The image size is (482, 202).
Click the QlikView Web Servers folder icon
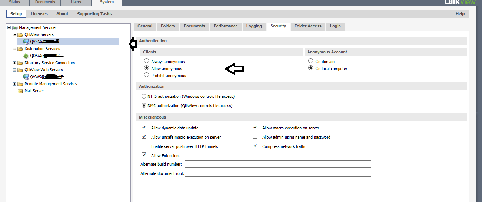20,70
